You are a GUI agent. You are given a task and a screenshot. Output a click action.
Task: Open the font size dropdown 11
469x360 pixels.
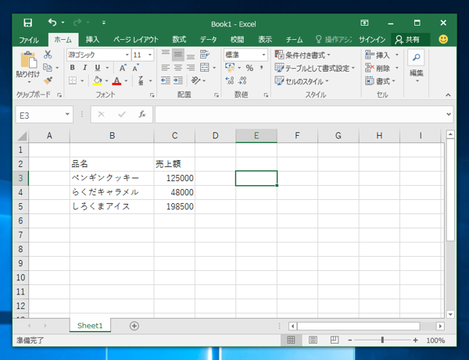click(150, 55)
